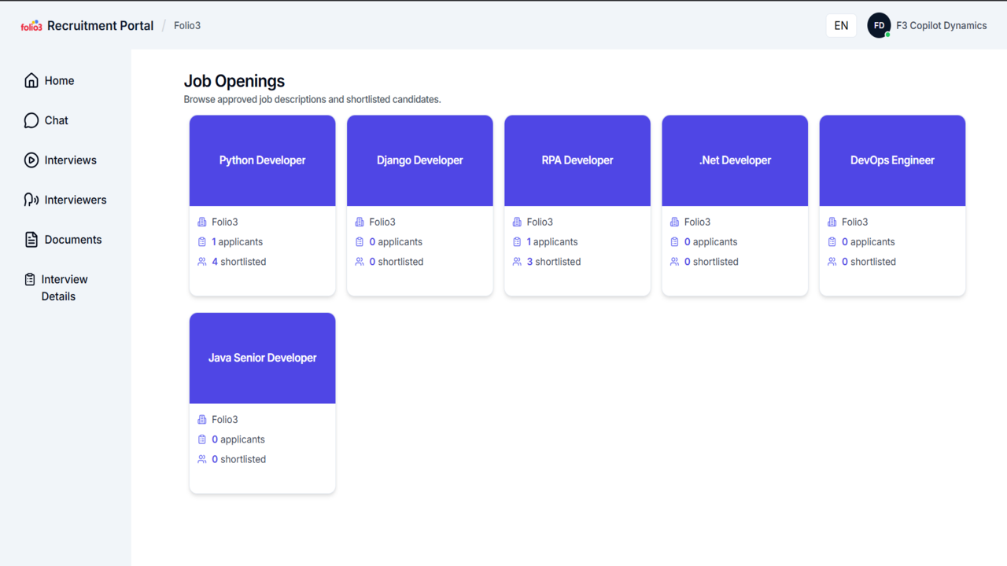Click the Home house icon in sidebar
The height and width of the screenshot is (566, 1007).
click(31, 80)
